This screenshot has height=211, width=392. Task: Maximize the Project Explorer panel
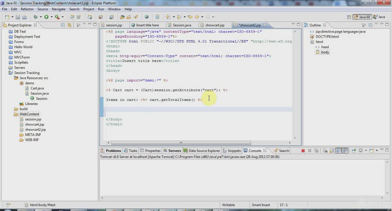tap(95, 24)
